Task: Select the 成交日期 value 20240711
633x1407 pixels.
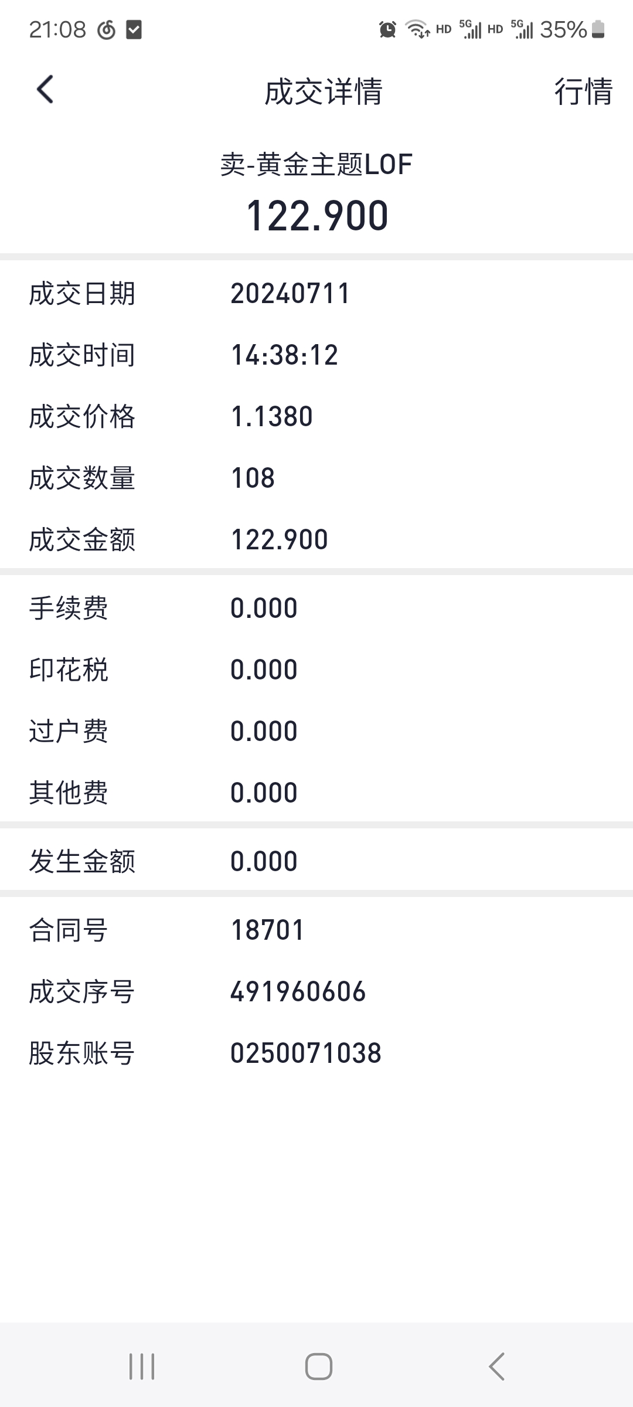Action: pos(290,294)
